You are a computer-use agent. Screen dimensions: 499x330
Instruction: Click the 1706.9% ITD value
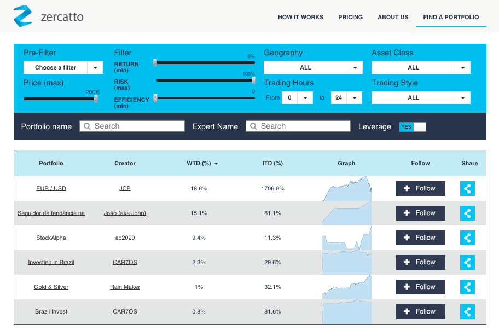pos(272,188)
